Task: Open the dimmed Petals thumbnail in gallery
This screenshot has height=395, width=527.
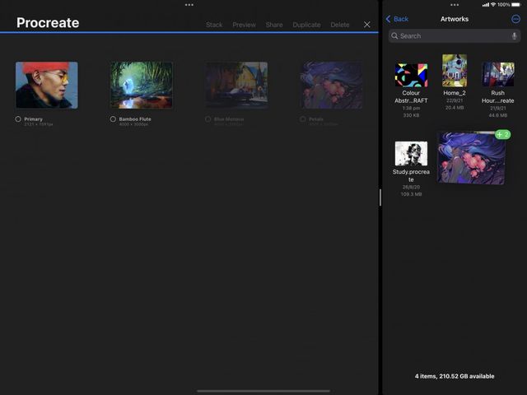Action: (331, 85)
